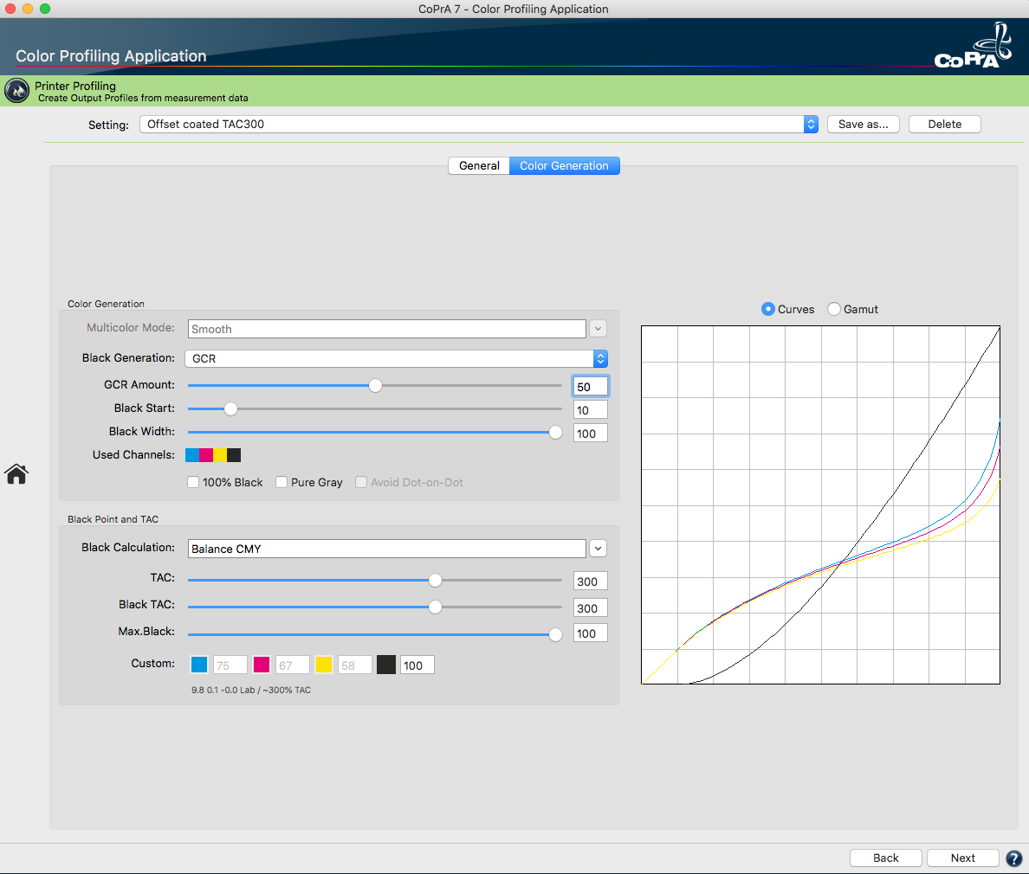The image size is (1029, 874).
Task: Click the black Custom color swatch
Action: [386, 665]
